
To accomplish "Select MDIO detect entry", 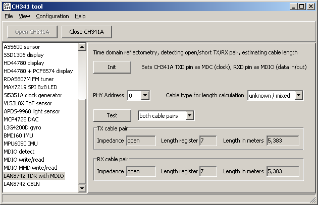I will (x=19, y=152).
